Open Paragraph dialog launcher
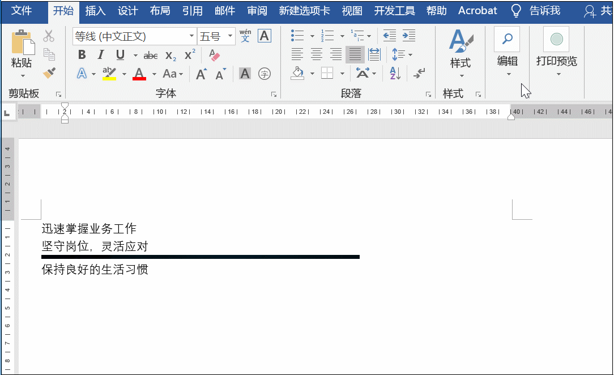The image size is (614, 375). click(428, 95)
